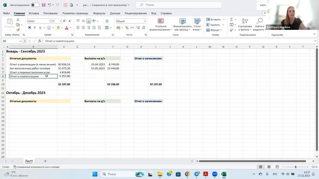
Task: Open Найти и выделить menu
Action: [259, 24]
